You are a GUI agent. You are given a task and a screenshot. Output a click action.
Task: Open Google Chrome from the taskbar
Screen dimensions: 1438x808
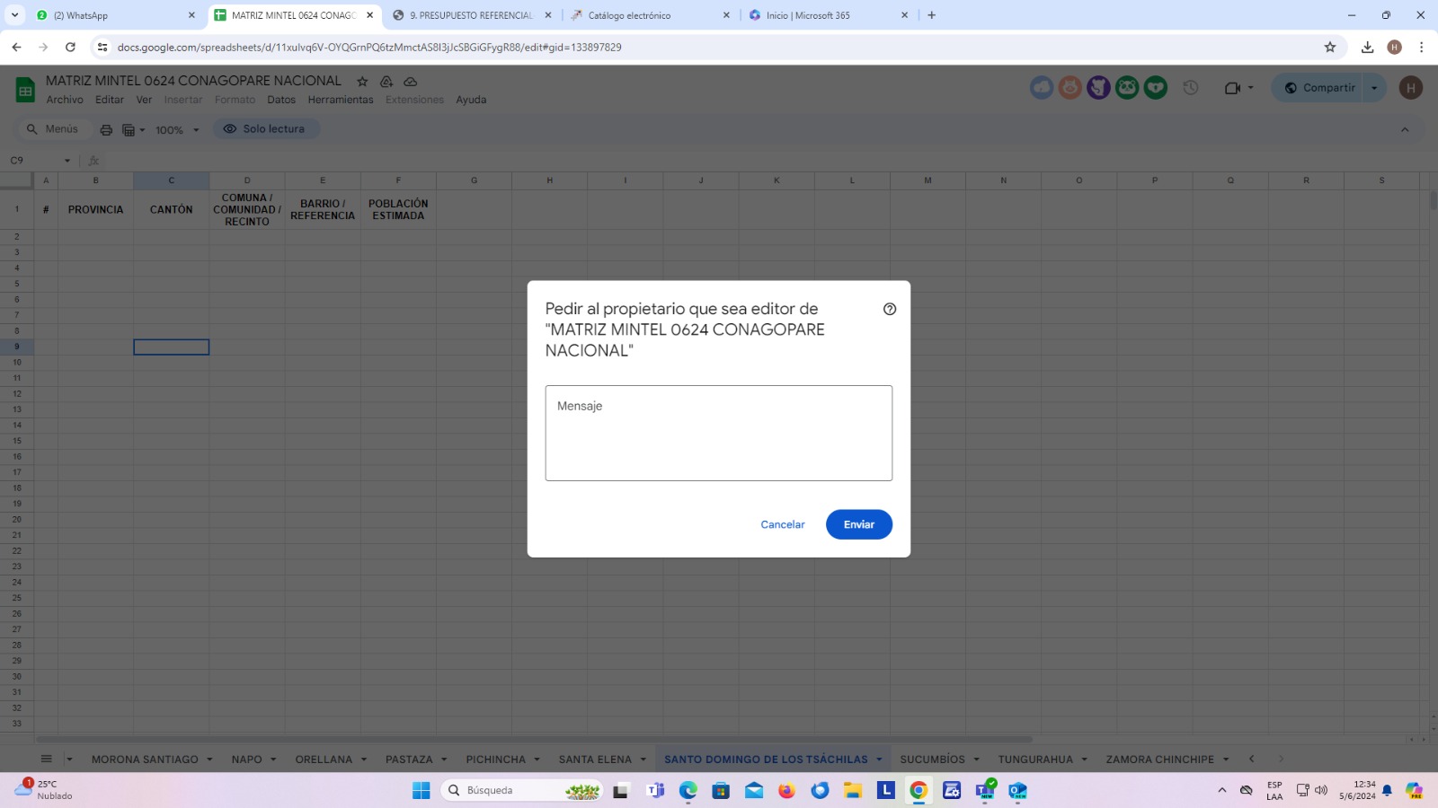919,790
